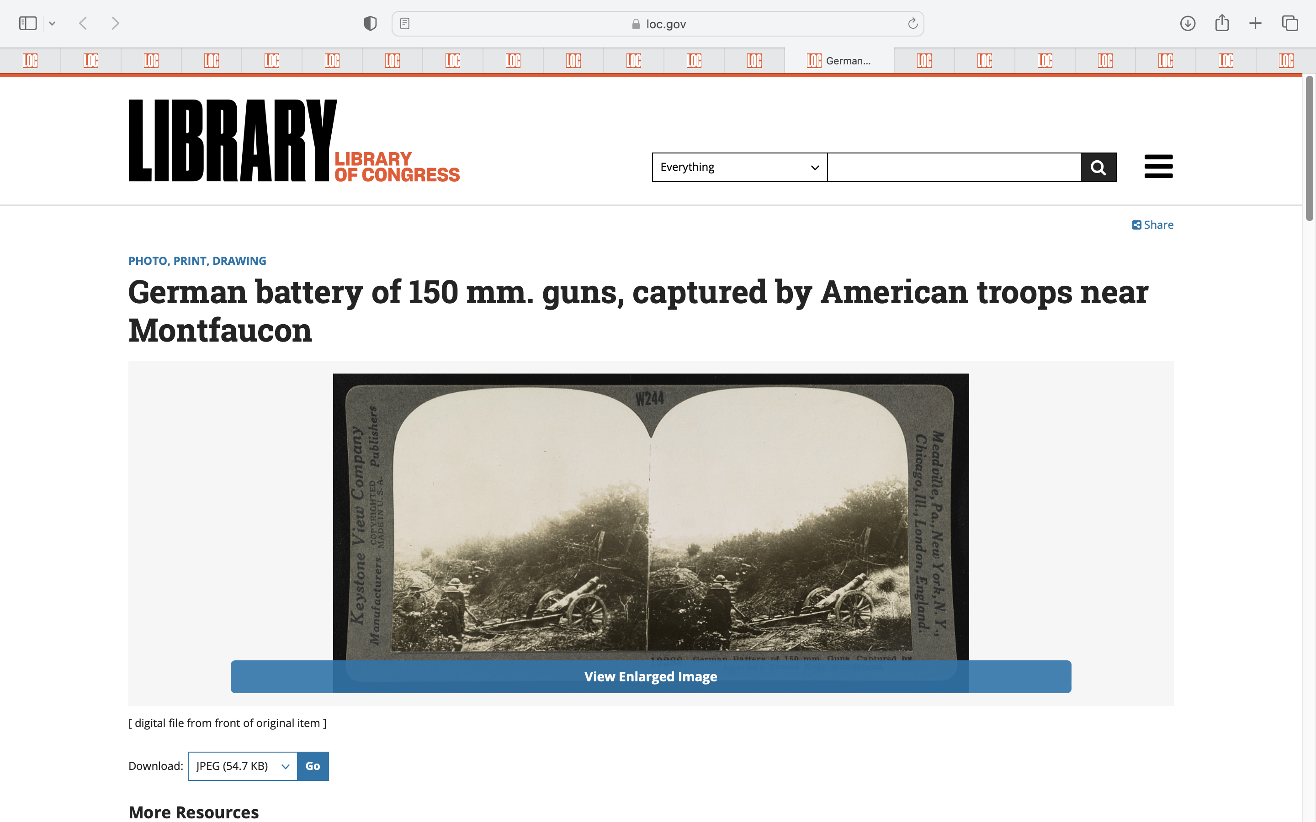Click the search magnifier button
Image resolution: width=1316 pixels, height=822 pixels.
click(x=1098, y=167)
